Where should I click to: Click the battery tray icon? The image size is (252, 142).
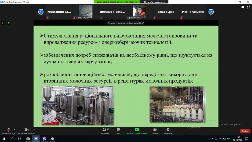[224, 139]
